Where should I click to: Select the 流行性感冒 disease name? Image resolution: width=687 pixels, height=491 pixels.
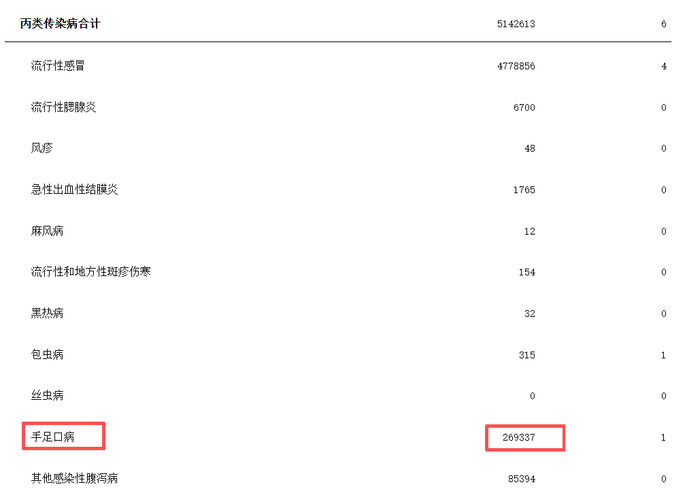coord(58,66)
